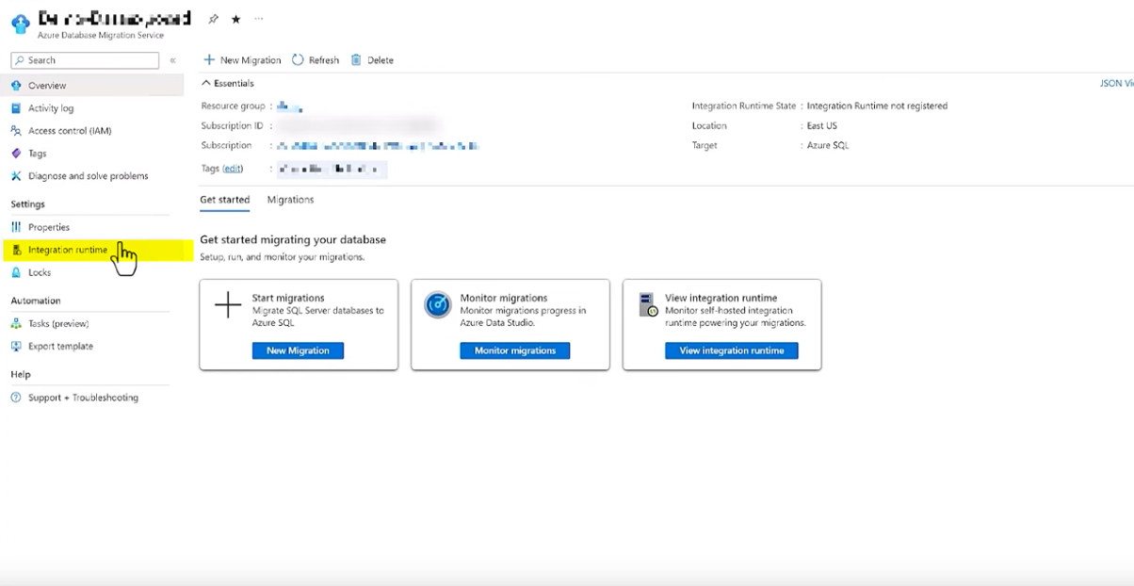Open Diagnose and solve problems
Screen dimensions: 1134x586
pos(88,176)
